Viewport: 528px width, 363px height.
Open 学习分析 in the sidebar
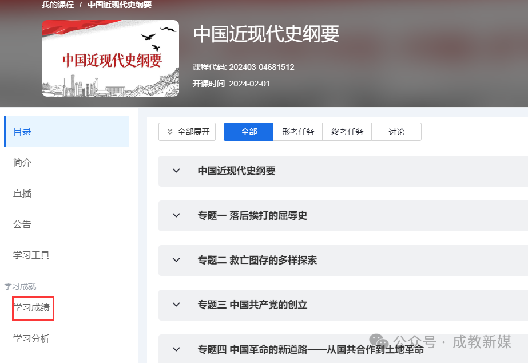click(31, 339)
